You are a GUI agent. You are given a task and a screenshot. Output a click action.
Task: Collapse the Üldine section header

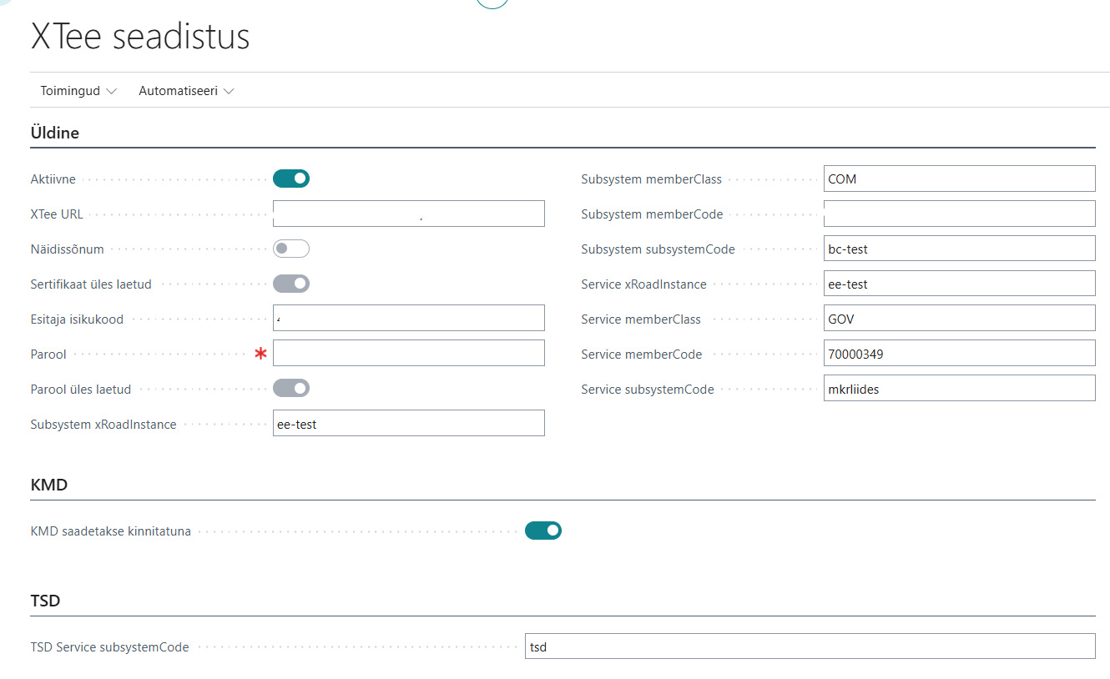[55, 133]
